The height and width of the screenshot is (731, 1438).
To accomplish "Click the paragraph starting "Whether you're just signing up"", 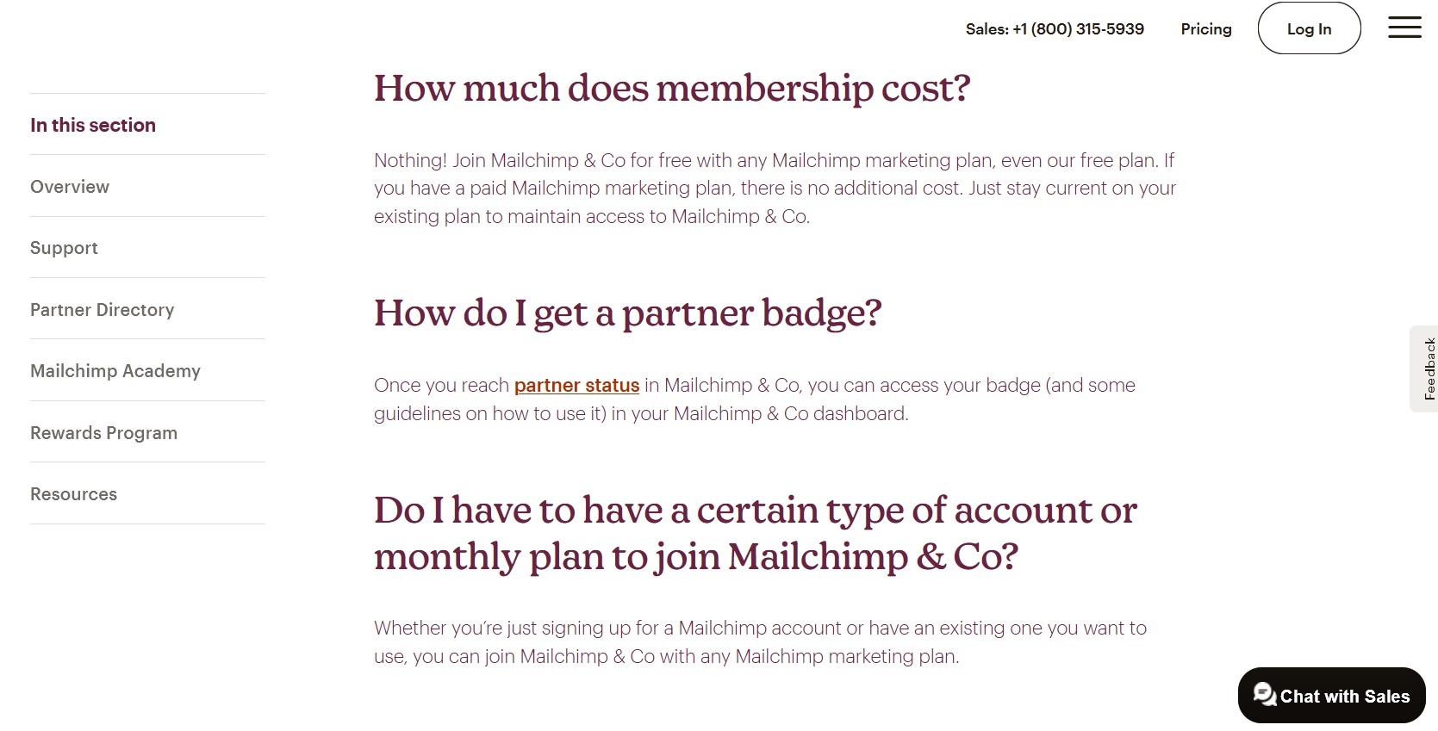I will [759, 642].
